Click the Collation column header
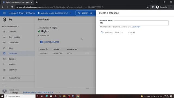Screen dimensions: 174x98 tap(56, 49)
